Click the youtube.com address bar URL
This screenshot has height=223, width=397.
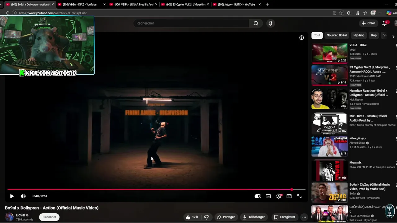click(x=53, y=13)
